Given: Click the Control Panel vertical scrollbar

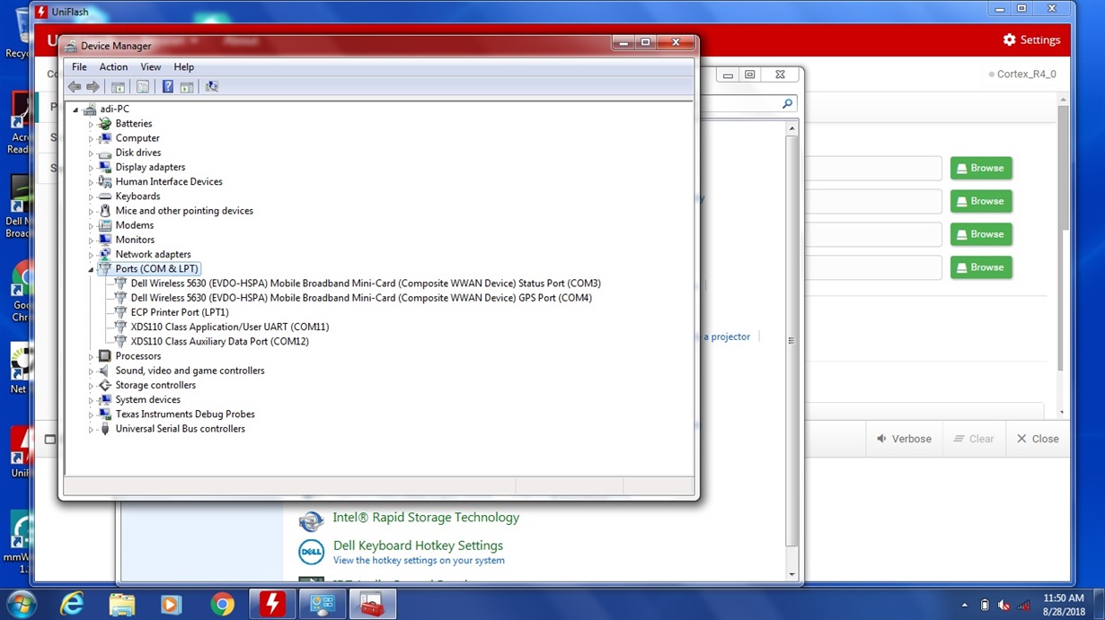Looking at the screenshot, I should pos(791,341).
